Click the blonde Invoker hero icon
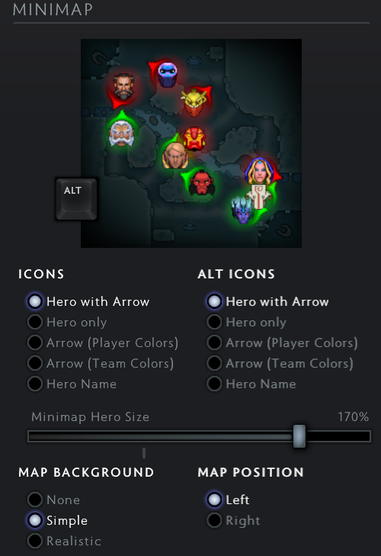This screenshot has width=381, height=556. (x=174, y=156)
